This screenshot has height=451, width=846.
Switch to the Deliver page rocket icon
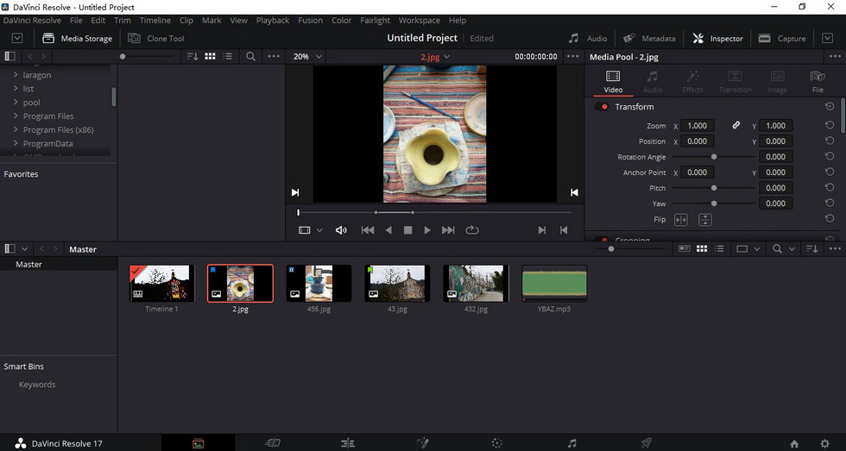(x=646, y=443)
